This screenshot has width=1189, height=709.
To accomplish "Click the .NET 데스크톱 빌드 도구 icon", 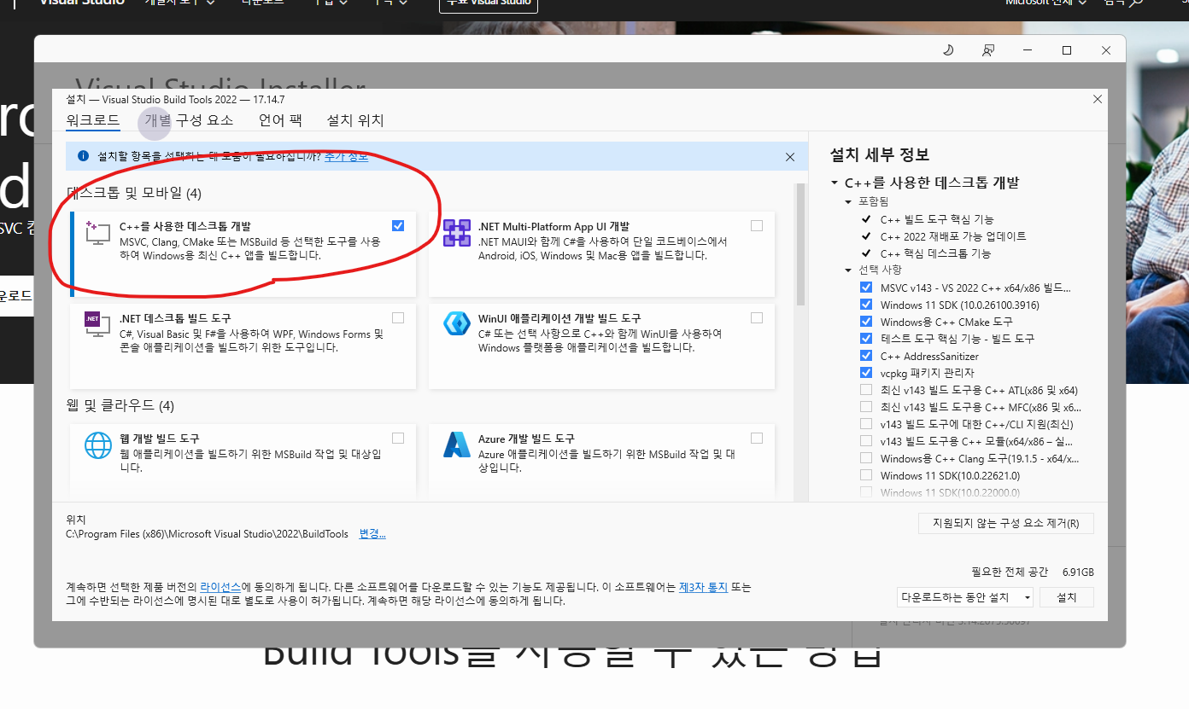I will click(97, 324).
